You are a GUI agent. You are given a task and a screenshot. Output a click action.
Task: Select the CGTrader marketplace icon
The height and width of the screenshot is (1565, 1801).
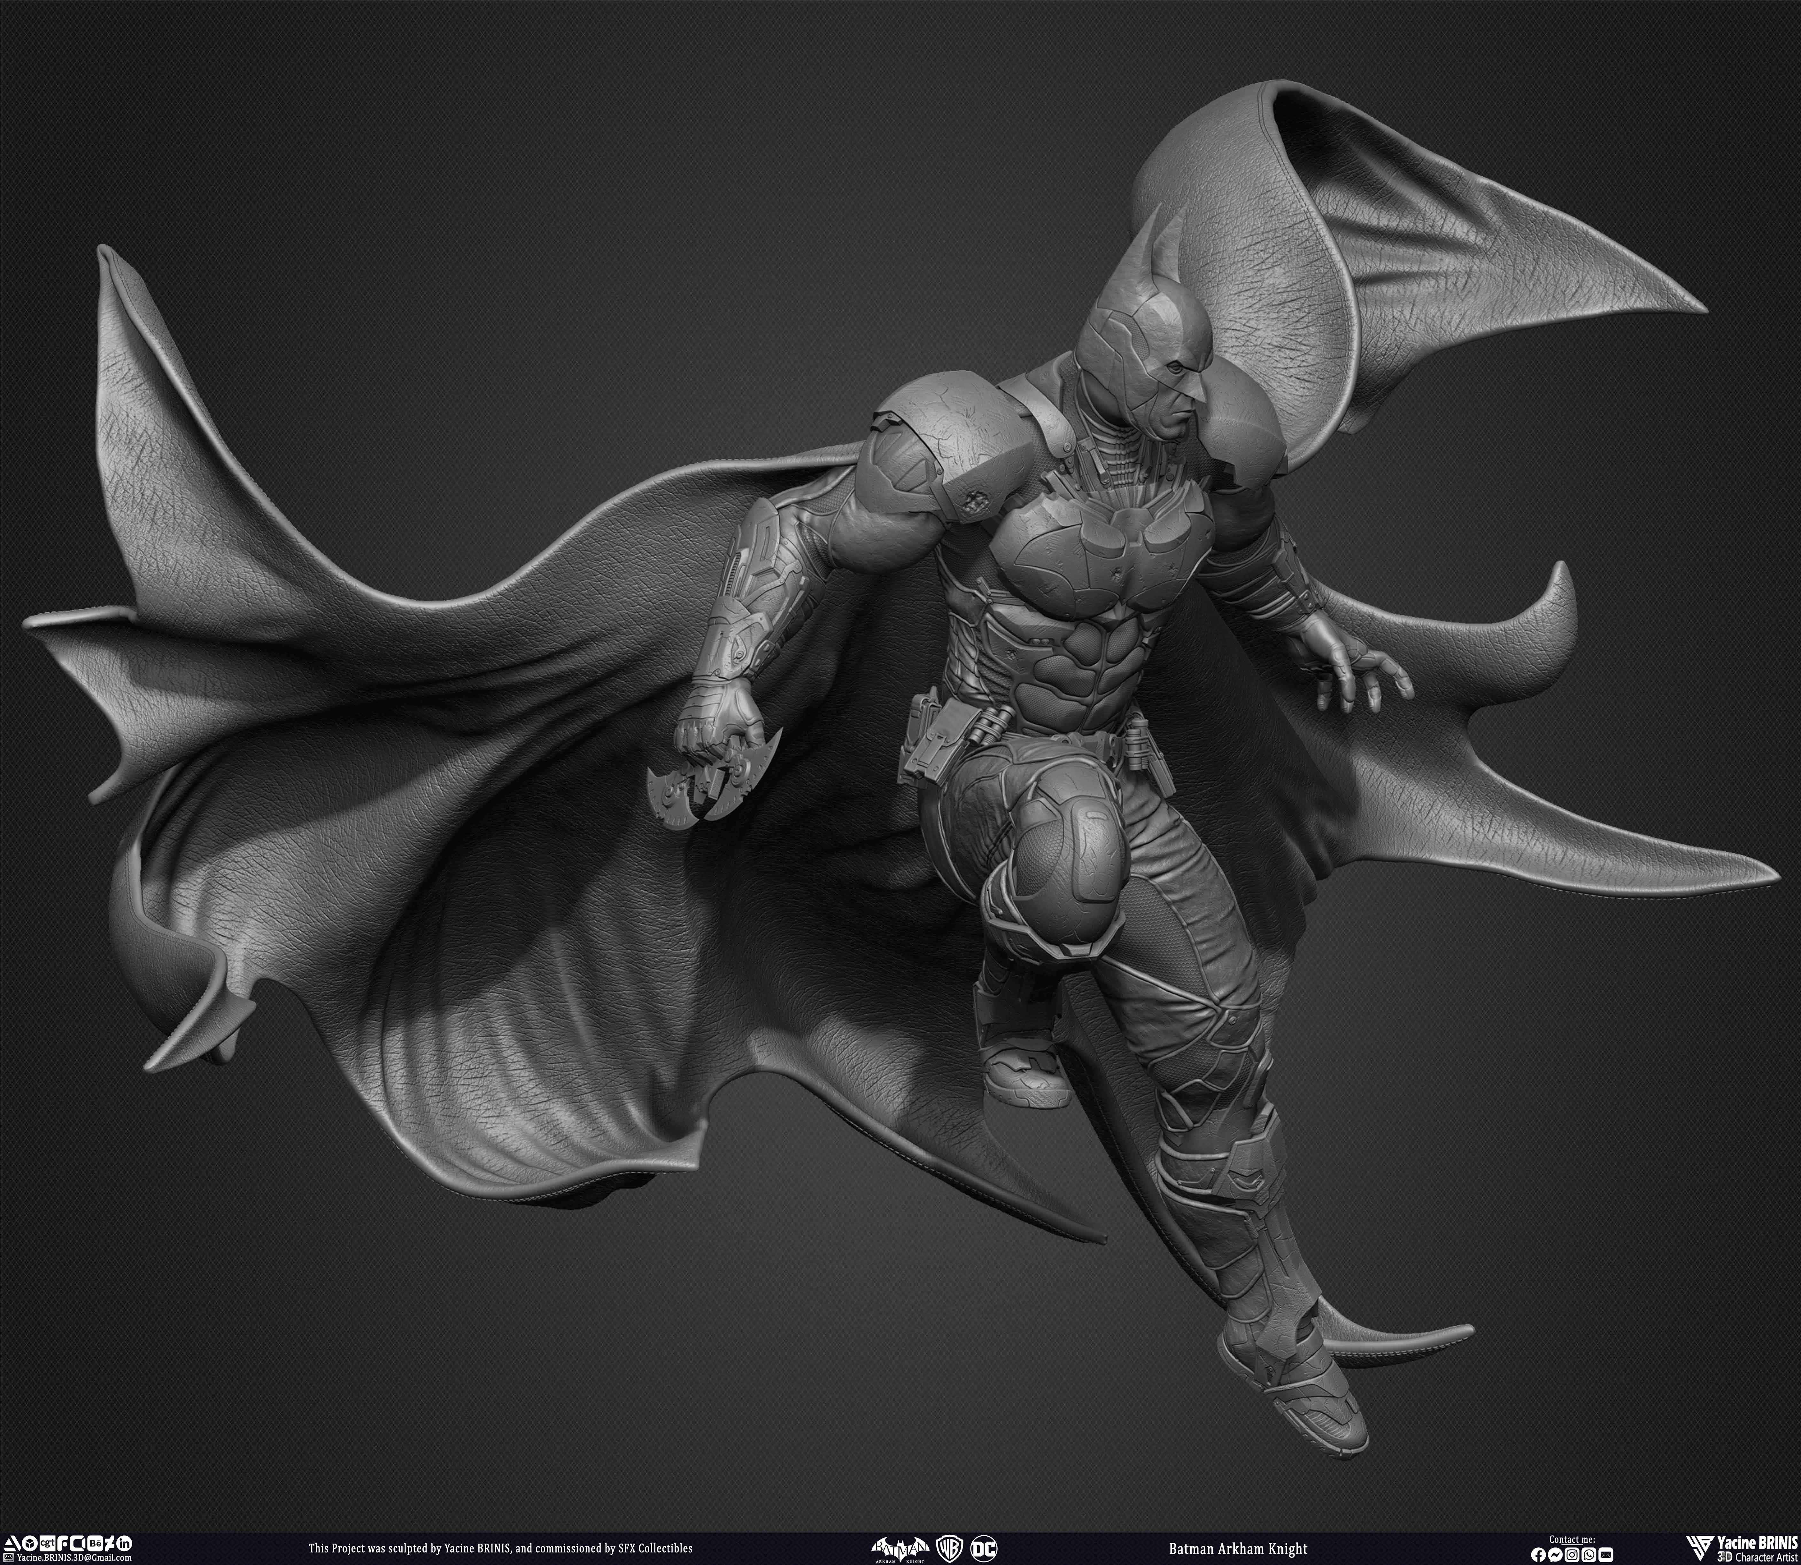tap(48, 1543)
